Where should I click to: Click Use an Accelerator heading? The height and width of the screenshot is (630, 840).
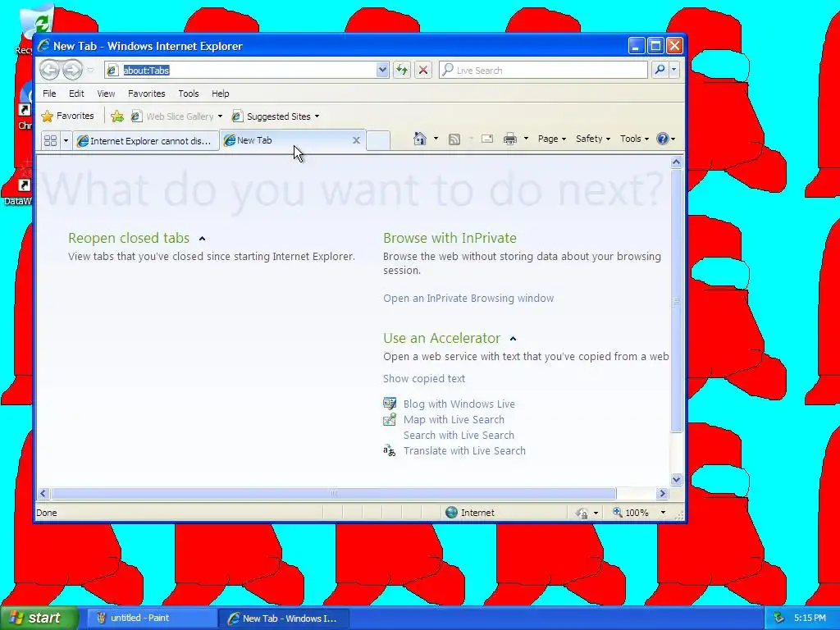pyautogui.click(x=442, y=338)
